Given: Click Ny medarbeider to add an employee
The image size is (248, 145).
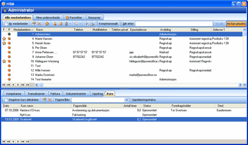Looking at the screenshot, I should click(16, 24).
